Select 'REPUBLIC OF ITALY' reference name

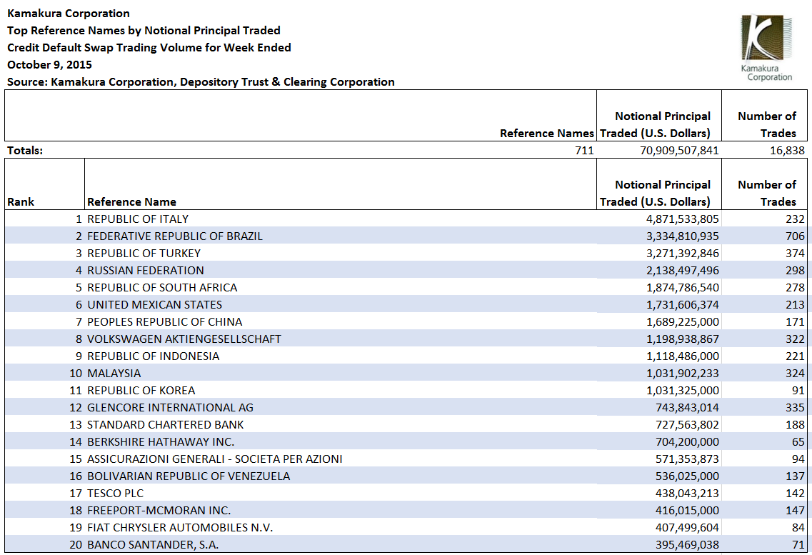pyautogui.click(x=138, y=219)
